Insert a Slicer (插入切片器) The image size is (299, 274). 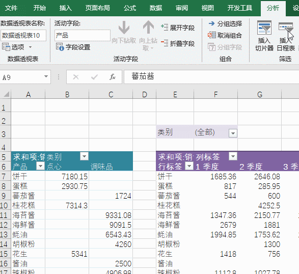click(x=264, y=36)
